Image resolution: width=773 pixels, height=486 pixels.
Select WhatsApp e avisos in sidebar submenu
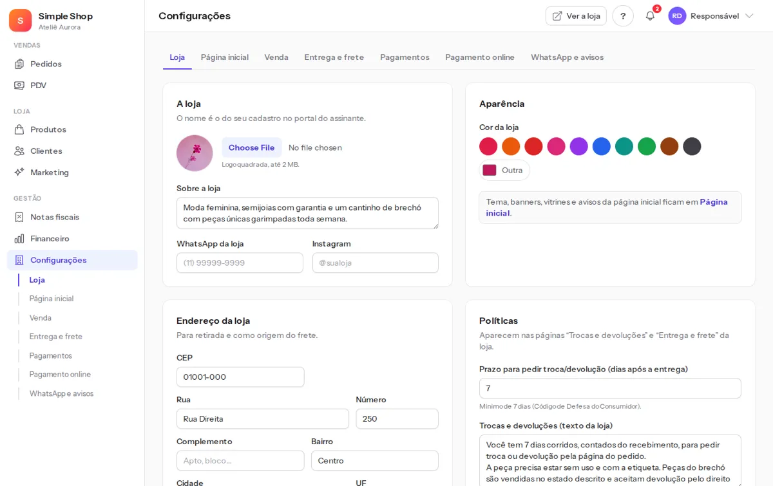coord(61,393)
